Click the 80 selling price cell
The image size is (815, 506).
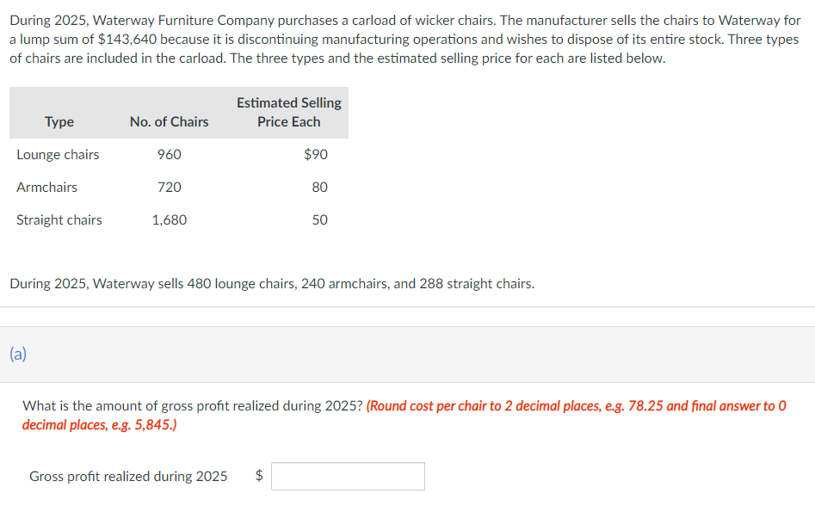(x=319, y=187)
